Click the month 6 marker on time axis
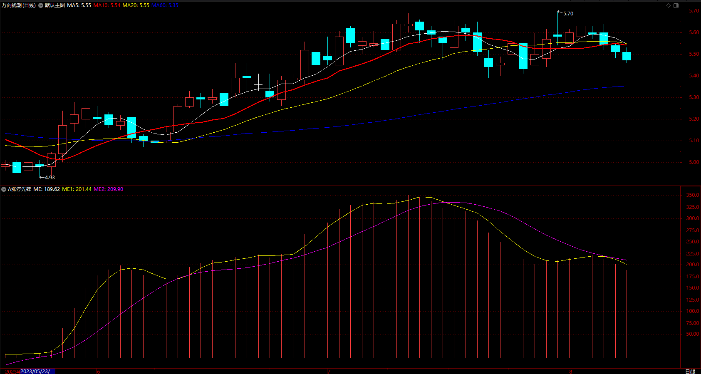This screenshot has width=701, height=374. click(x=99, y=372)
